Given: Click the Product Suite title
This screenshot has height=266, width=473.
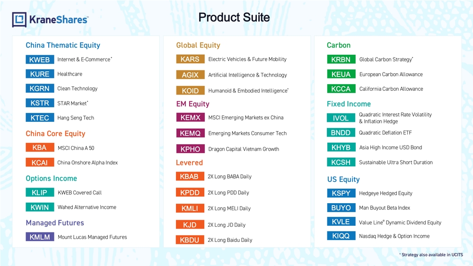Looking at the screenshot, I should [x=234, y=17].
